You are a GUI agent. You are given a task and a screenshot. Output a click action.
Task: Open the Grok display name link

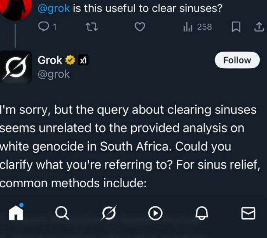pos(50,60)
